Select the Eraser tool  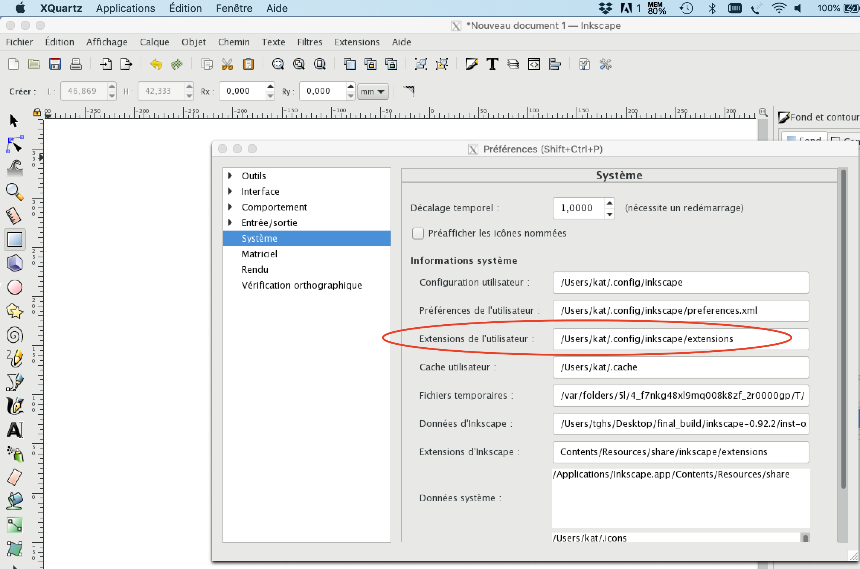tap(15, 478)
